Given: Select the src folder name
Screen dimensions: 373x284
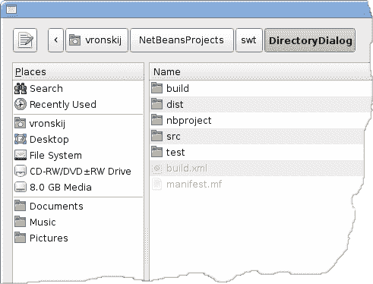Looking at the screenshot, I should pyautogui.click(x=173, y=137).
